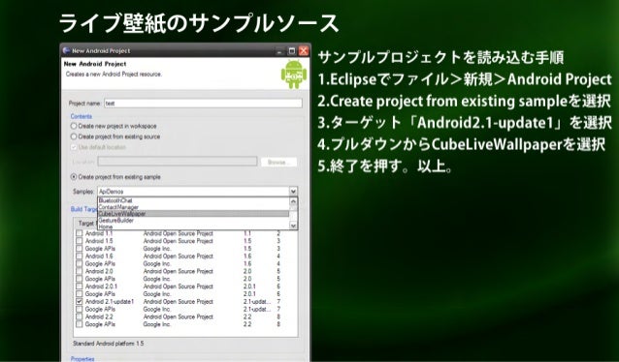Viewport: 619px width, 362px height.
Task: Check the Google APIs 2.1-update build target
Action: (80, 309)
